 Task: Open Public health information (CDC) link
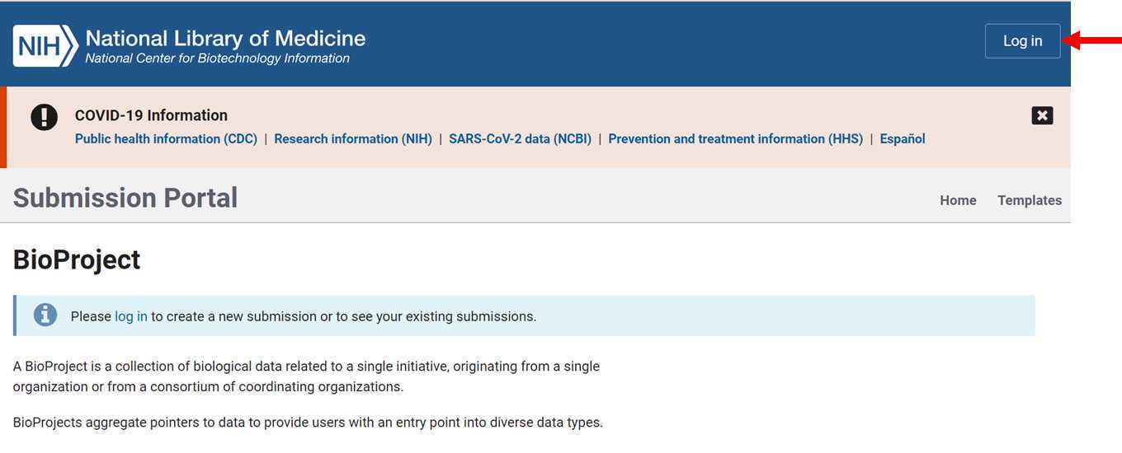(x=166, y=139)
